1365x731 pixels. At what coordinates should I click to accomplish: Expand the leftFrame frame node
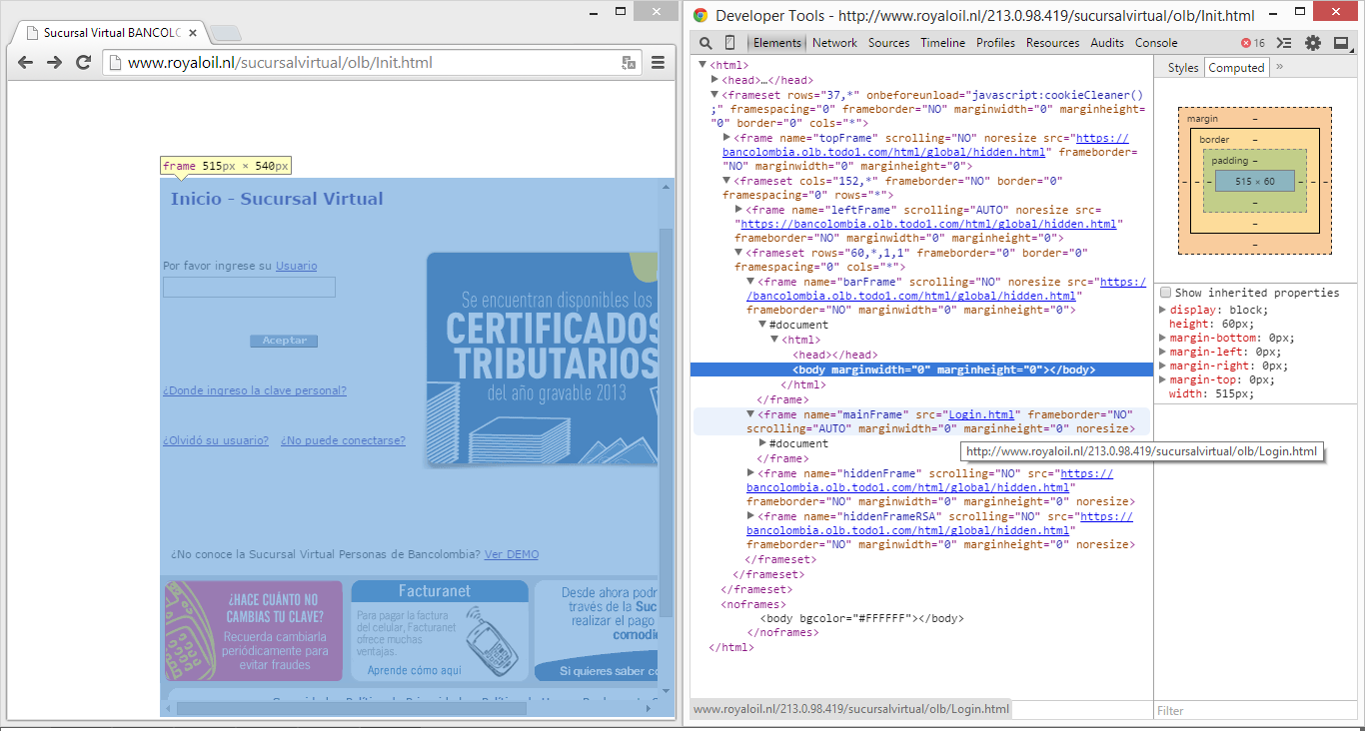point(738,210)
